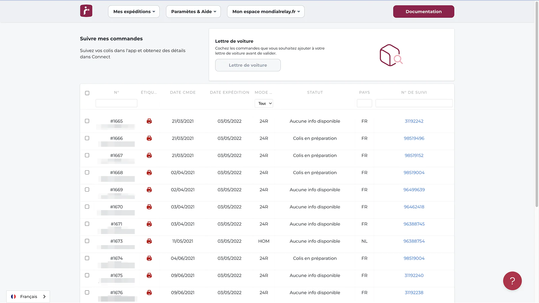539x303 pixels.
Task: Focus the N° de suivi filter field
Action: point(414,103)
